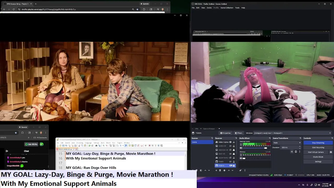Open transition properties menu dots
Viewport: 334px width, 188px height.
click(300, 152)
